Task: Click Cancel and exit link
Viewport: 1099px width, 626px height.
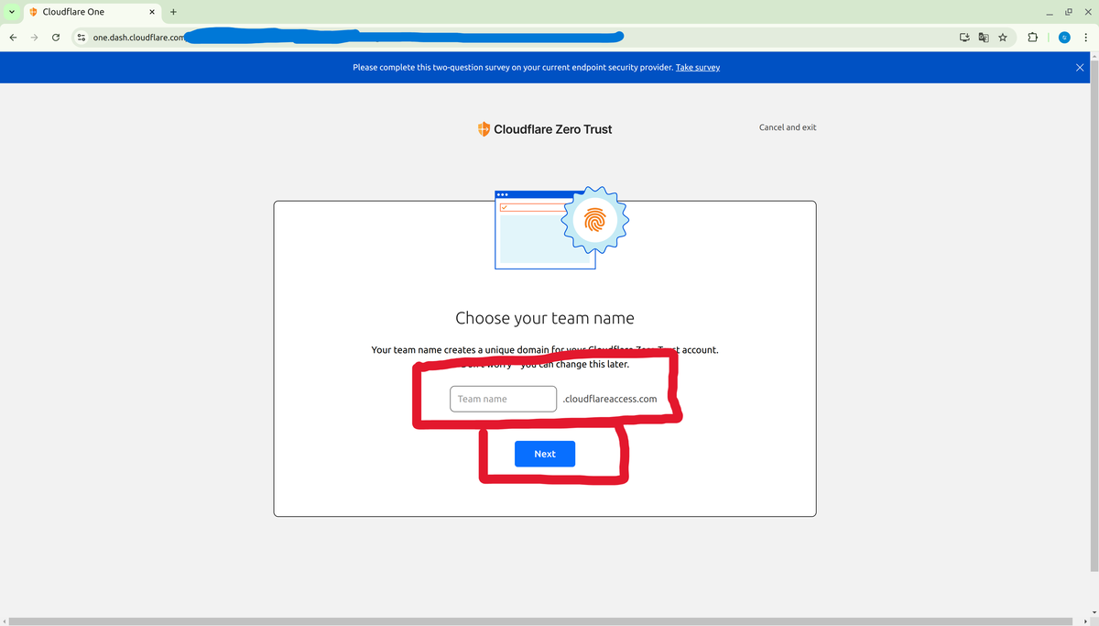Action: [788, 127]
